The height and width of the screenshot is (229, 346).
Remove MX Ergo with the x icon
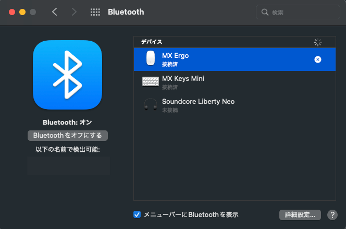tap(318, 59)
